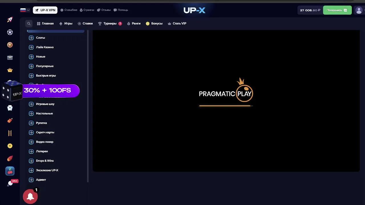Image resolution: width=365 pixels, height=205 pixels.
Task: Open the Отзывы link
Action: tap(104, 10)
